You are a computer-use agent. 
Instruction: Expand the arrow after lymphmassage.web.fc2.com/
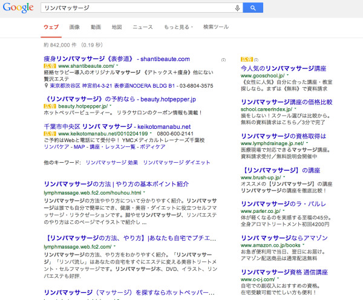click(114, 246)
